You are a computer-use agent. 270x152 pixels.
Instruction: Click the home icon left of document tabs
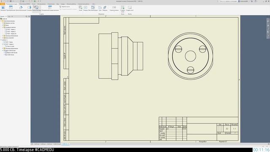point(32,144)
